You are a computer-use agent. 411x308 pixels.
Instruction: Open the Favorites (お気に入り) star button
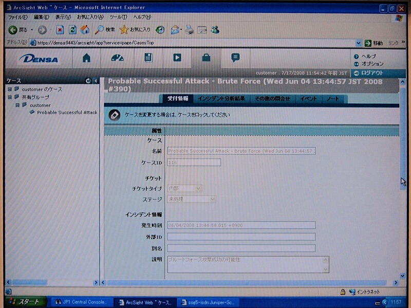coord(135,30)
